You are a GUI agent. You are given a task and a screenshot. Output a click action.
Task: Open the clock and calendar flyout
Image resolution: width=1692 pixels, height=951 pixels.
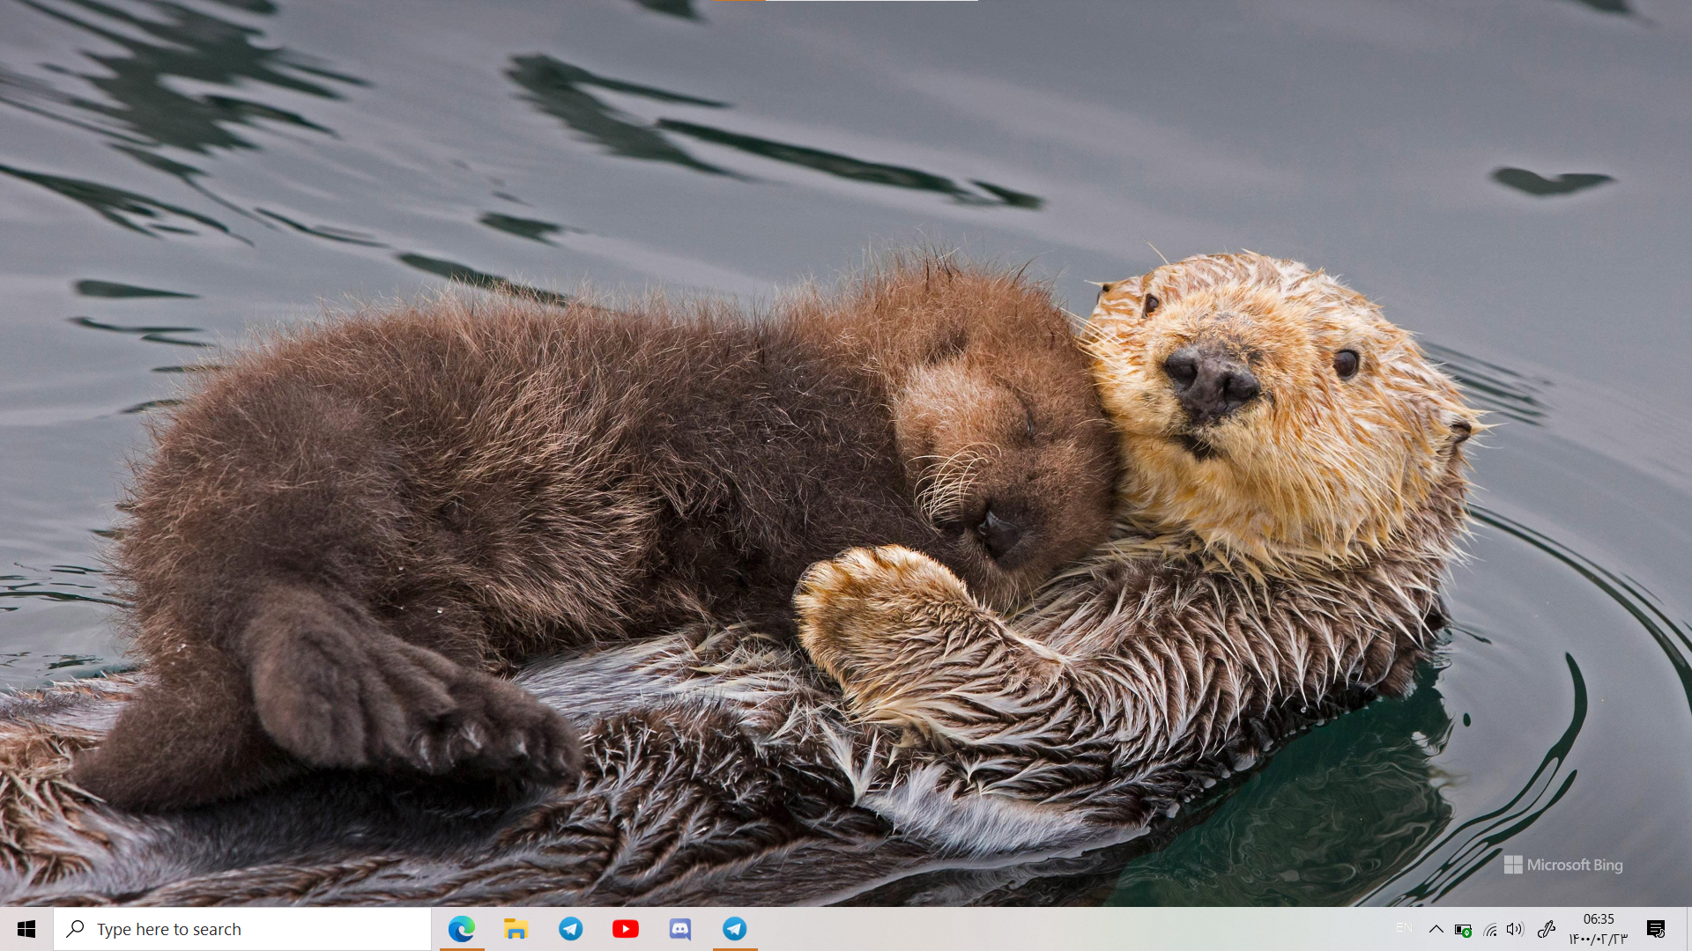(x=1598, y=929)
